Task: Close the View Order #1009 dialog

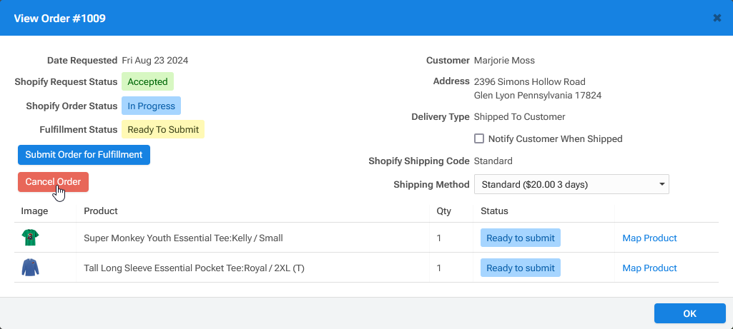Action: (717, 19)
